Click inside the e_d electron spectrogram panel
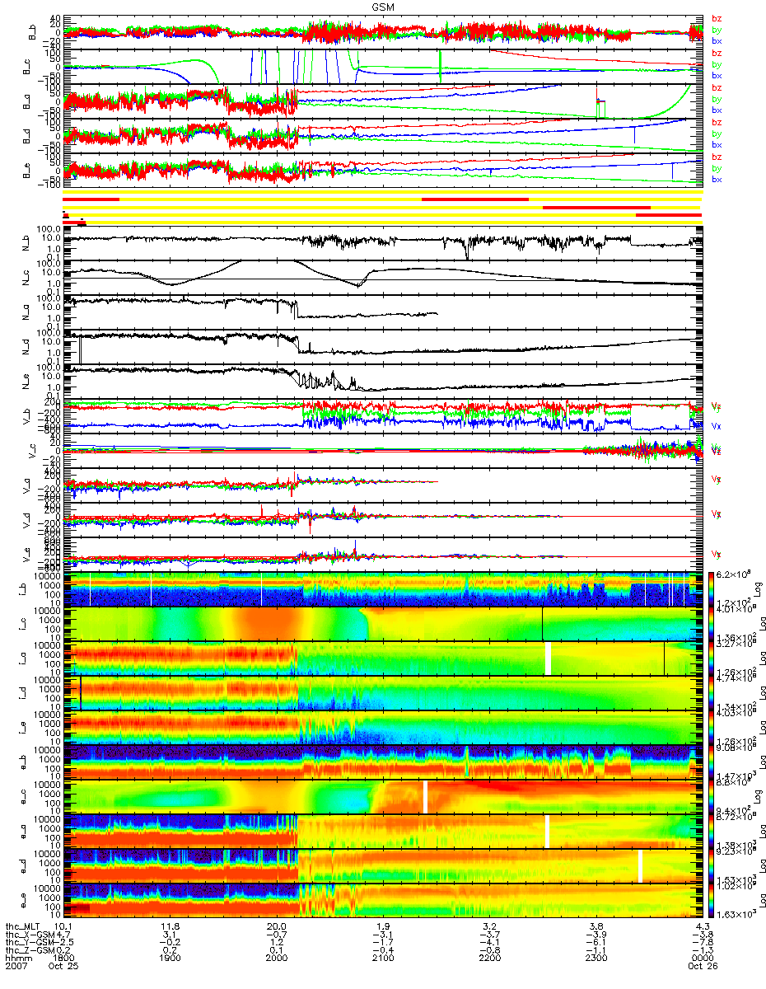Screen dimensions: 766x989 click(382, 866)
